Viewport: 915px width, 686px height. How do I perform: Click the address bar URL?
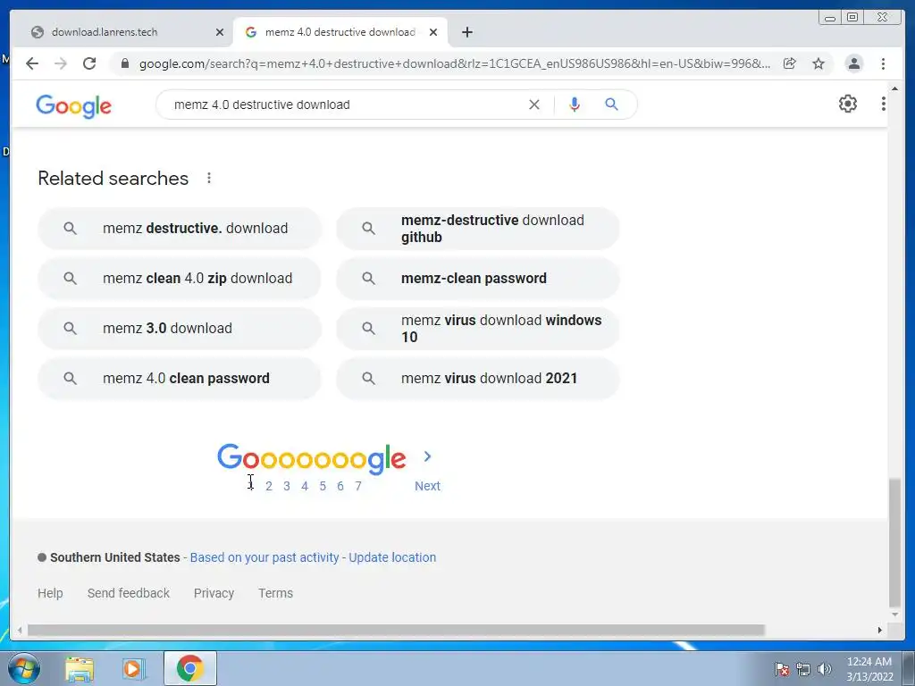coord(455,63)
